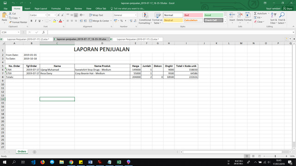Align text to the left
The image size is (296, 166).
(68, 21)
